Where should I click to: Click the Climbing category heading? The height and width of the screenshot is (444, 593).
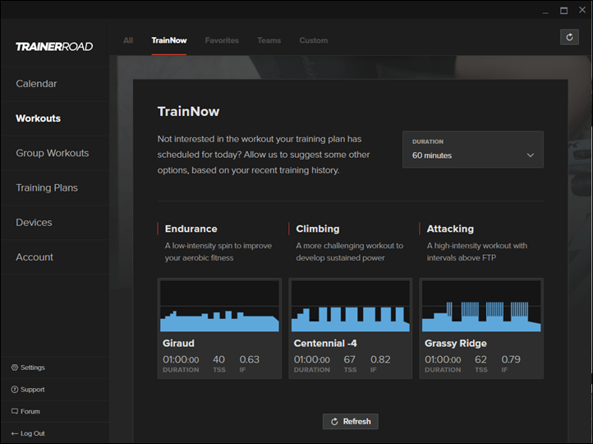click(x=318, y=229)
